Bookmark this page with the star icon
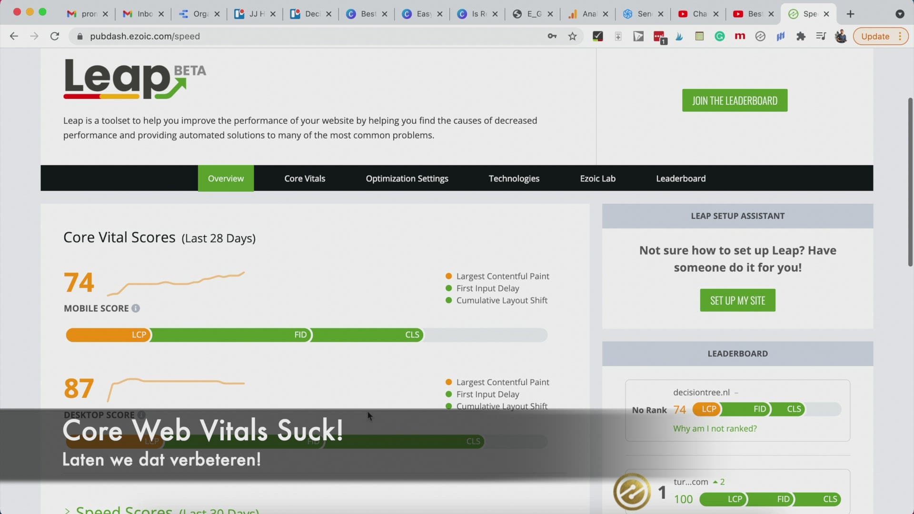This screenshot has height=514, width=914. coord(572,36)
